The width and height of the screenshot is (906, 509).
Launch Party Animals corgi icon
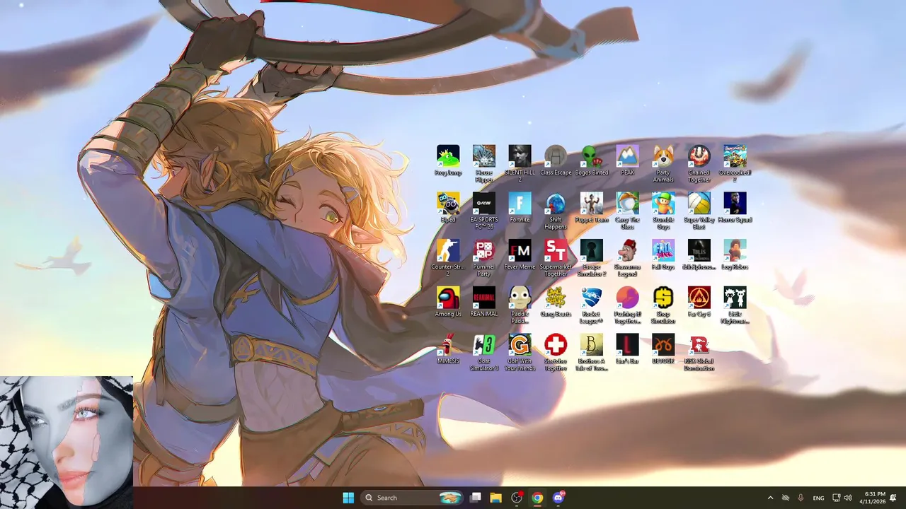click(x=663, y=164)
